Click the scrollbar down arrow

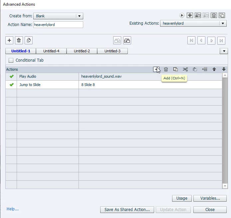tap(225, 186)
